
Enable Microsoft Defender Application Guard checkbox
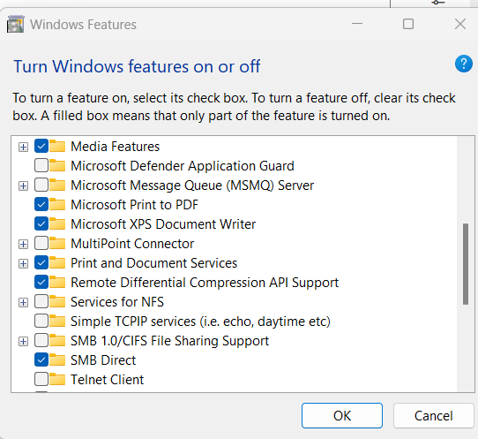tap(41, 165)
